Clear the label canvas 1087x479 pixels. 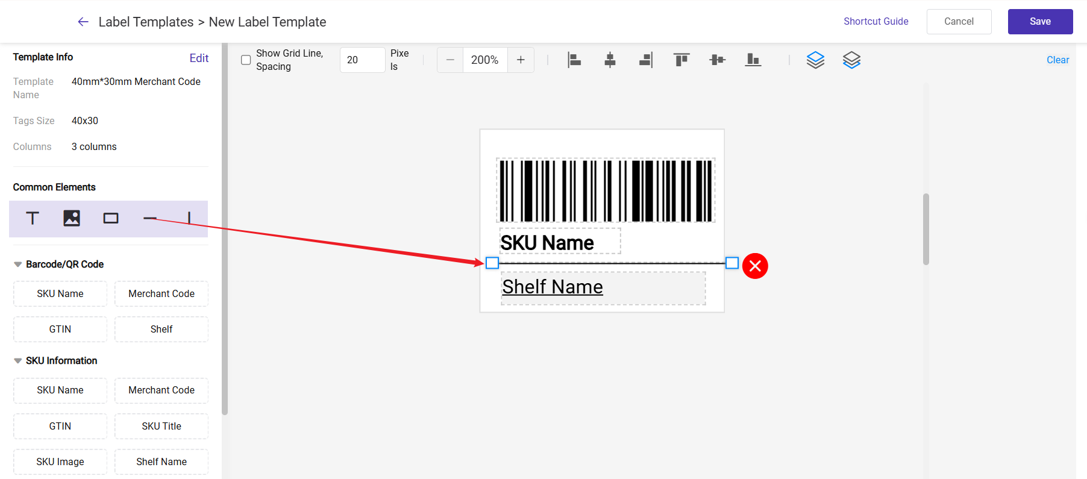pos(1057,60)
